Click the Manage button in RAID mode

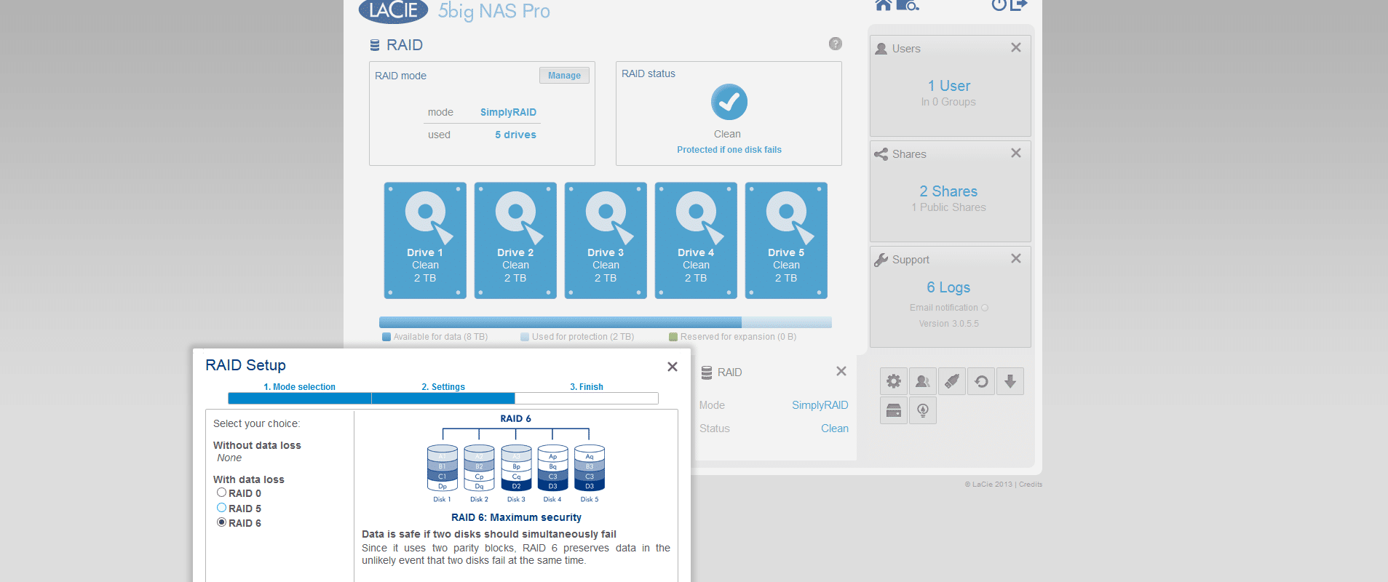[564, 76]
